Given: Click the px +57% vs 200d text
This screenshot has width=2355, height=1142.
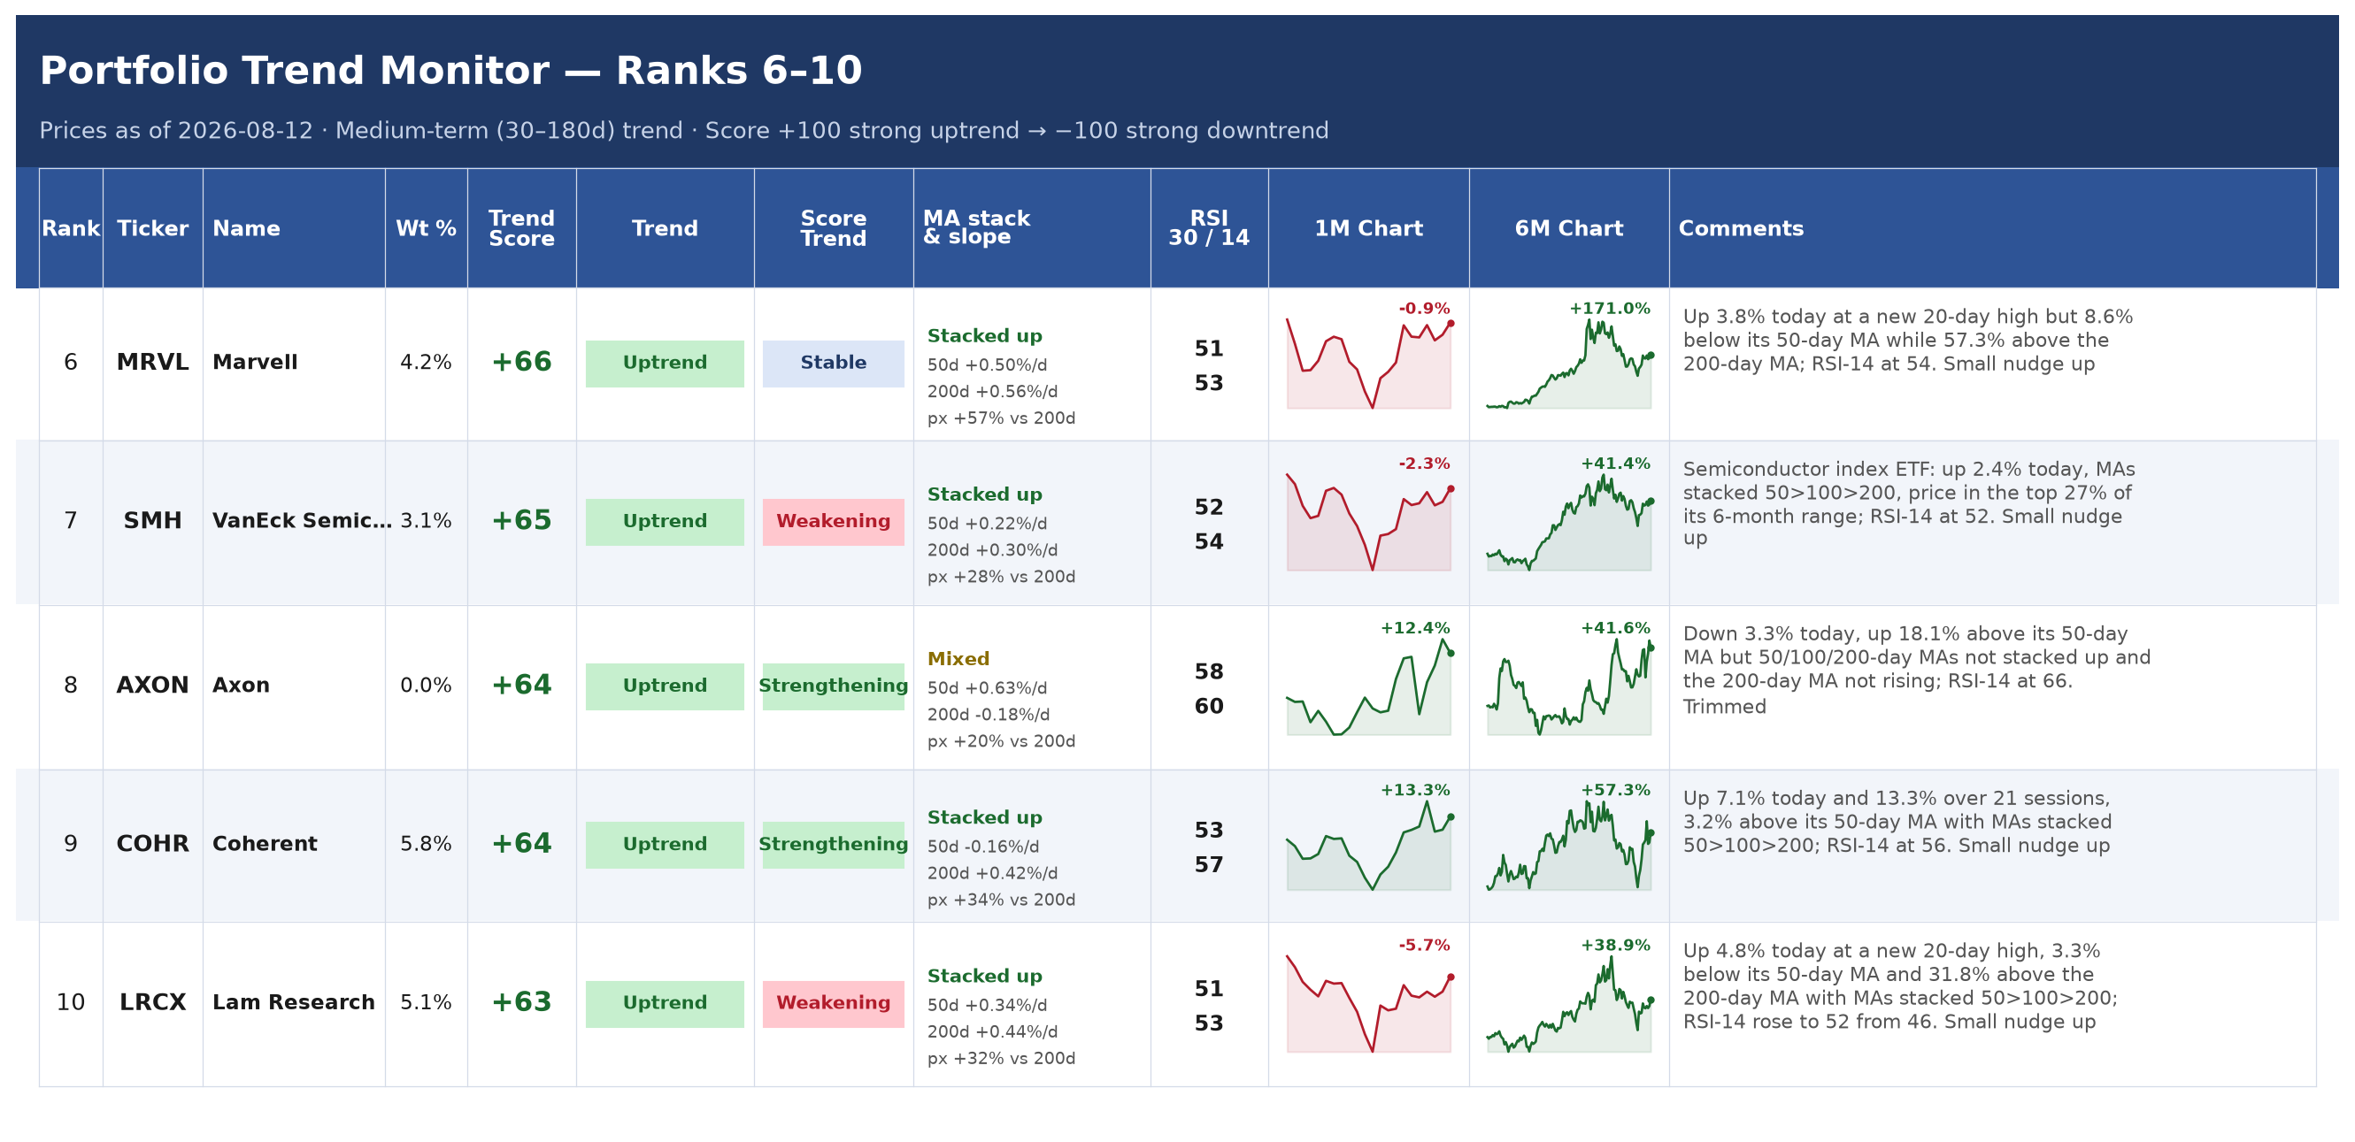Looking at the screenshot, I should pos(1001,418).
